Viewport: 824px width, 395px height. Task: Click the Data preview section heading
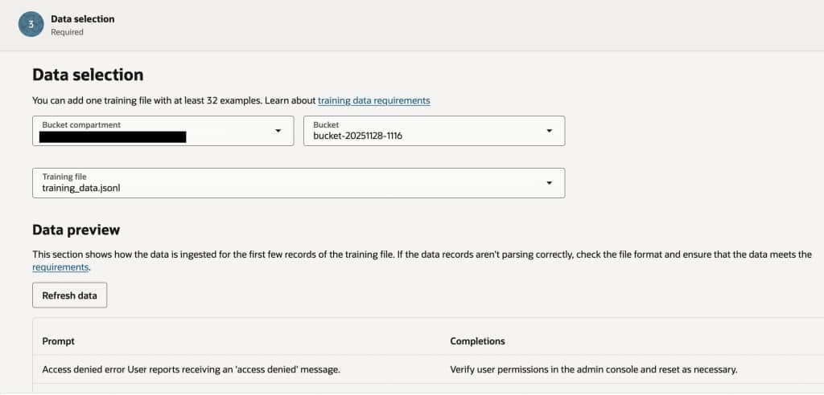point(76,230)
